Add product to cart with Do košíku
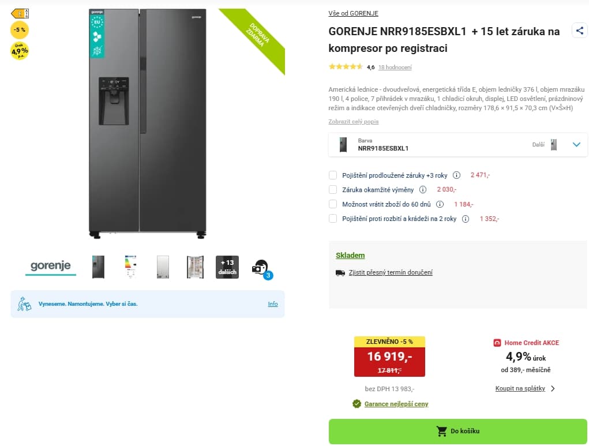The height and width of the screenshot is (446, 589). [458, 430]
